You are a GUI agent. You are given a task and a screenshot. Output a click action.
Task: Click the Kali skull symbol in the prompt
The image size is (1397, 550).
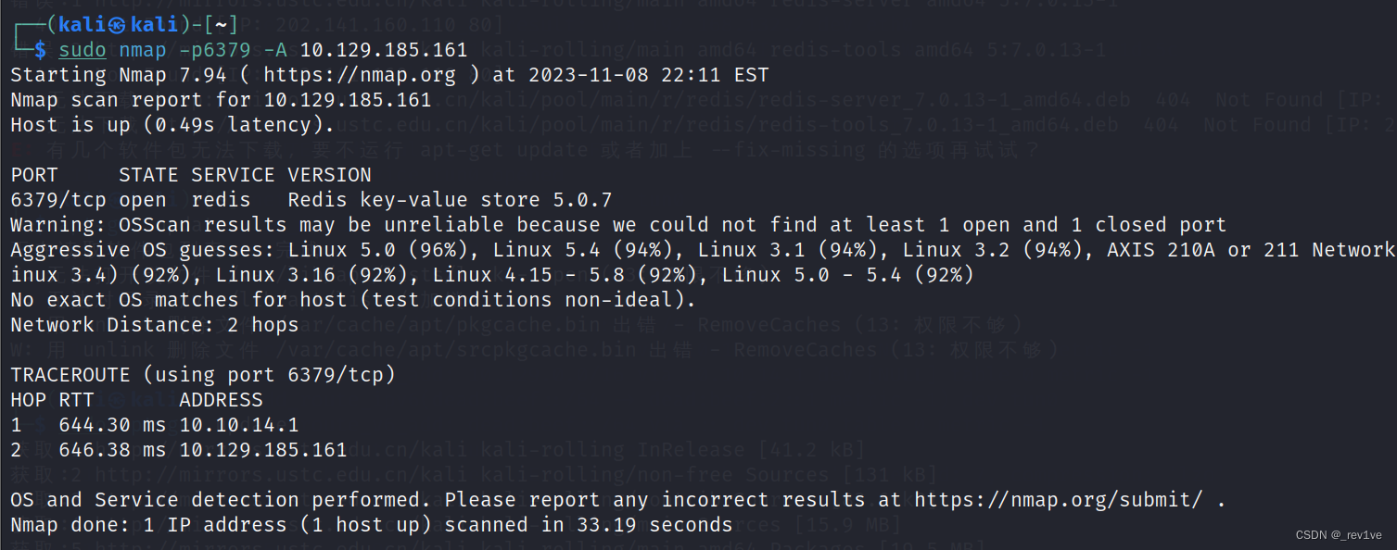(x=117, y=25)
